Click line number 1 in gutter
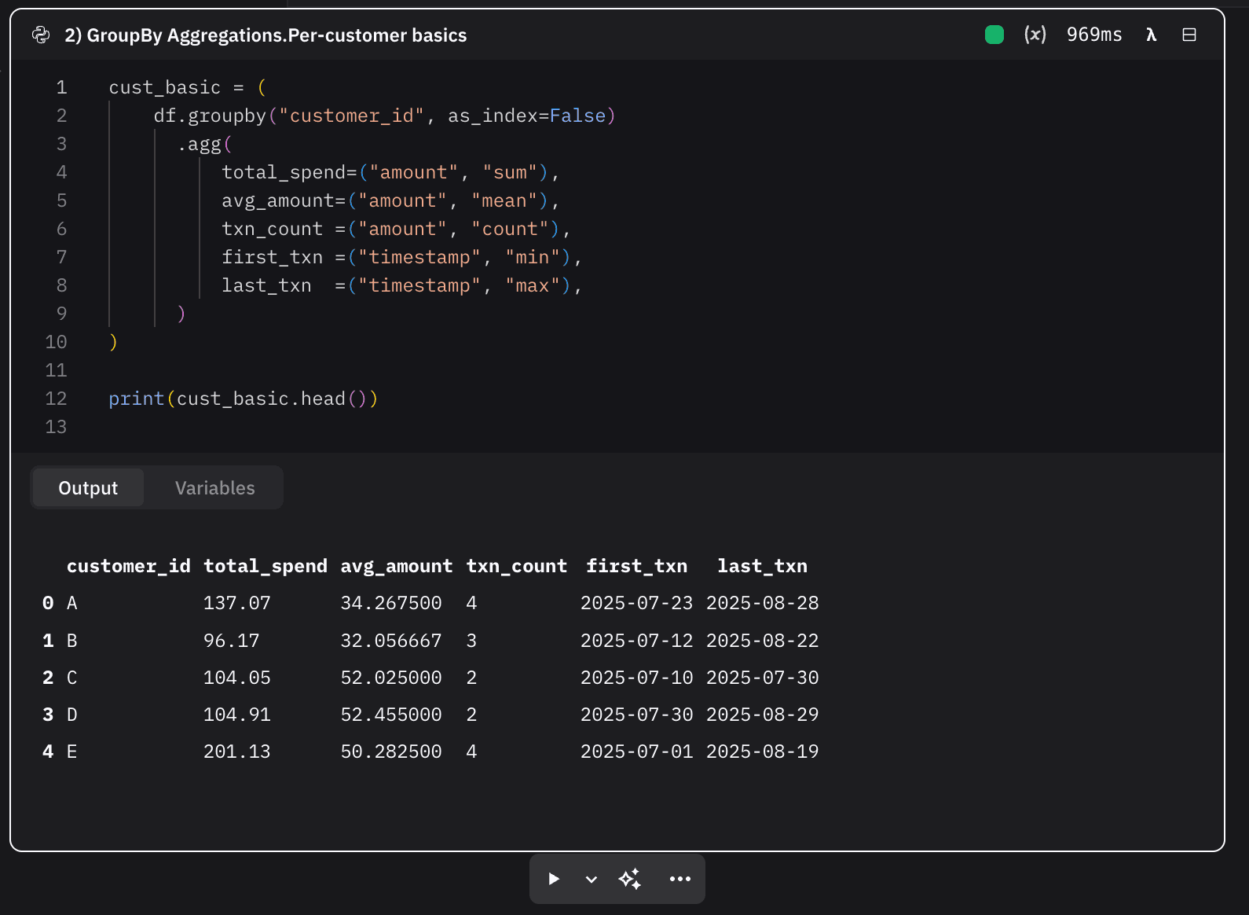The height and width of the screenshot is (915, 1249). (61, 87)
